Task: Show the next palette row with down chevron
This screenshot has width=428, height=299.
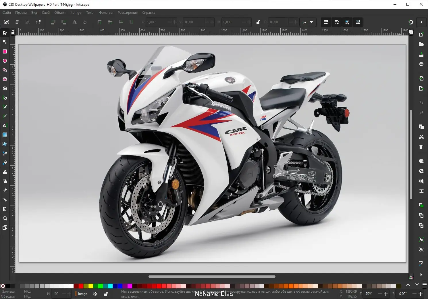Action: pyautogui.click(x=417, y=285)
